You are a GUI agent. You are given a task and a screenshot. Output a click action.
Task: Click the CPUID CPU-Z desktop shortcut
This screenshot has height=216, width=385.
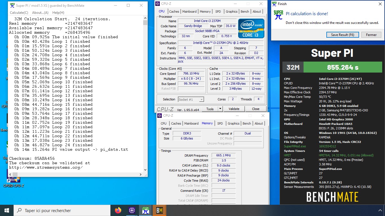pos(13,179)
